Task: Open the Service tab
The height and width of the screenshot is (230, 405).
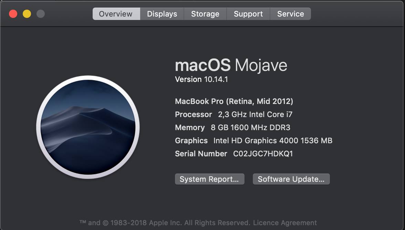Action: click(290, 14)
